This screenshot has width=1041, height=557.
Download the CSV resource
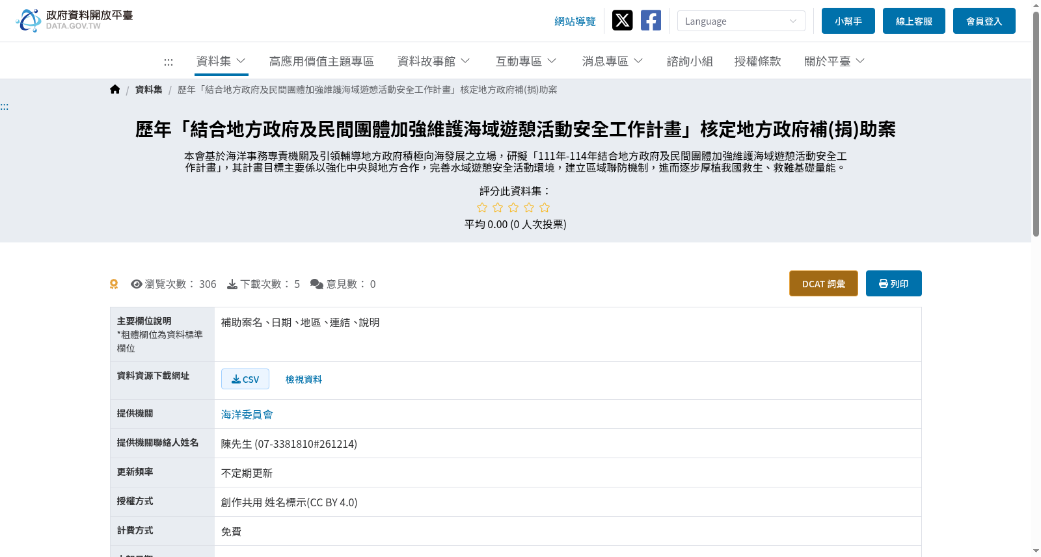[245, 379]
